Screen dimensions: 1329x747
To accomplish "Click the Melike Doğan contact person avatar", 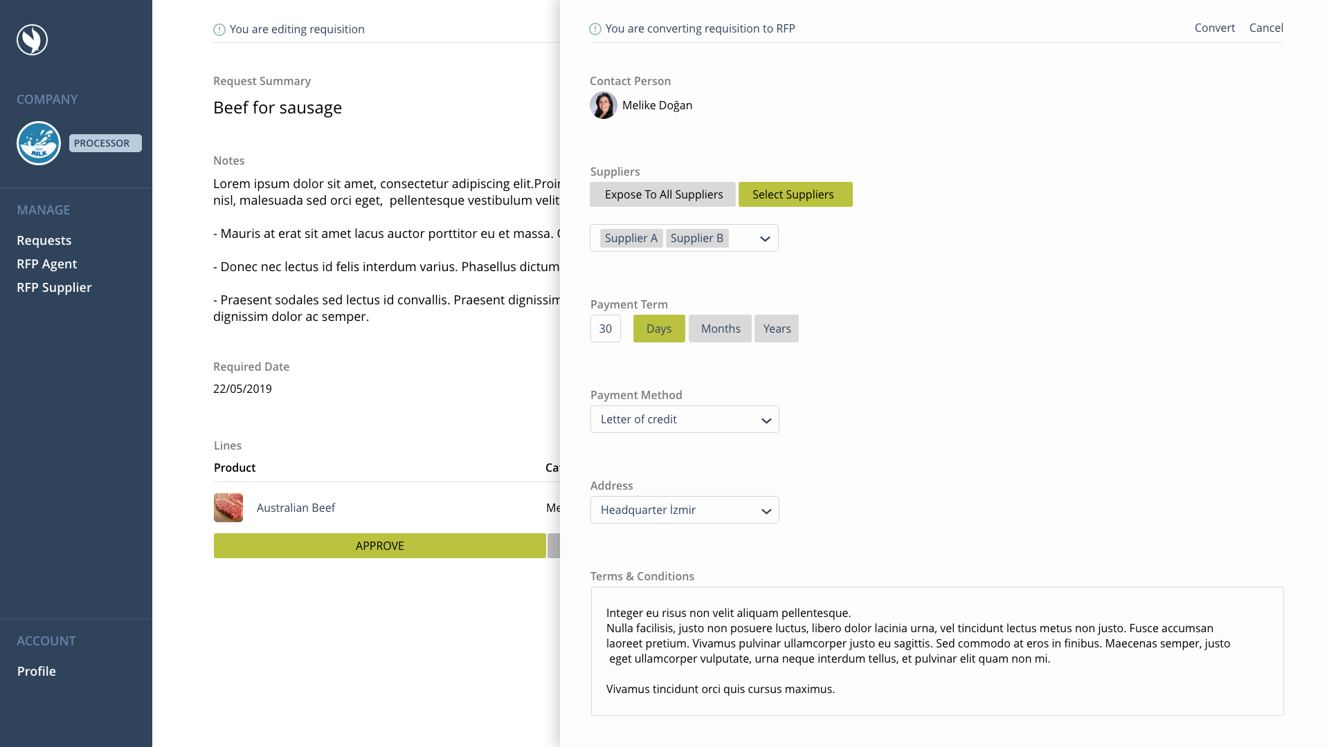I will [604, 105].
